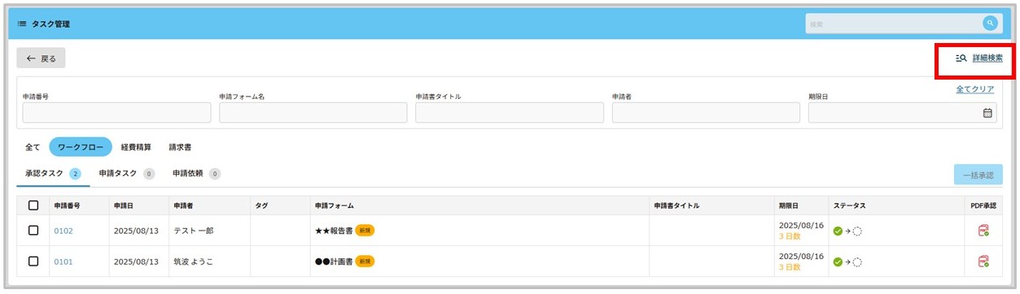Image resolution: width=1020 pixels, height=294 pixels.
Task: Switch to 経費精算 category tab
Action: pos(136,148)
